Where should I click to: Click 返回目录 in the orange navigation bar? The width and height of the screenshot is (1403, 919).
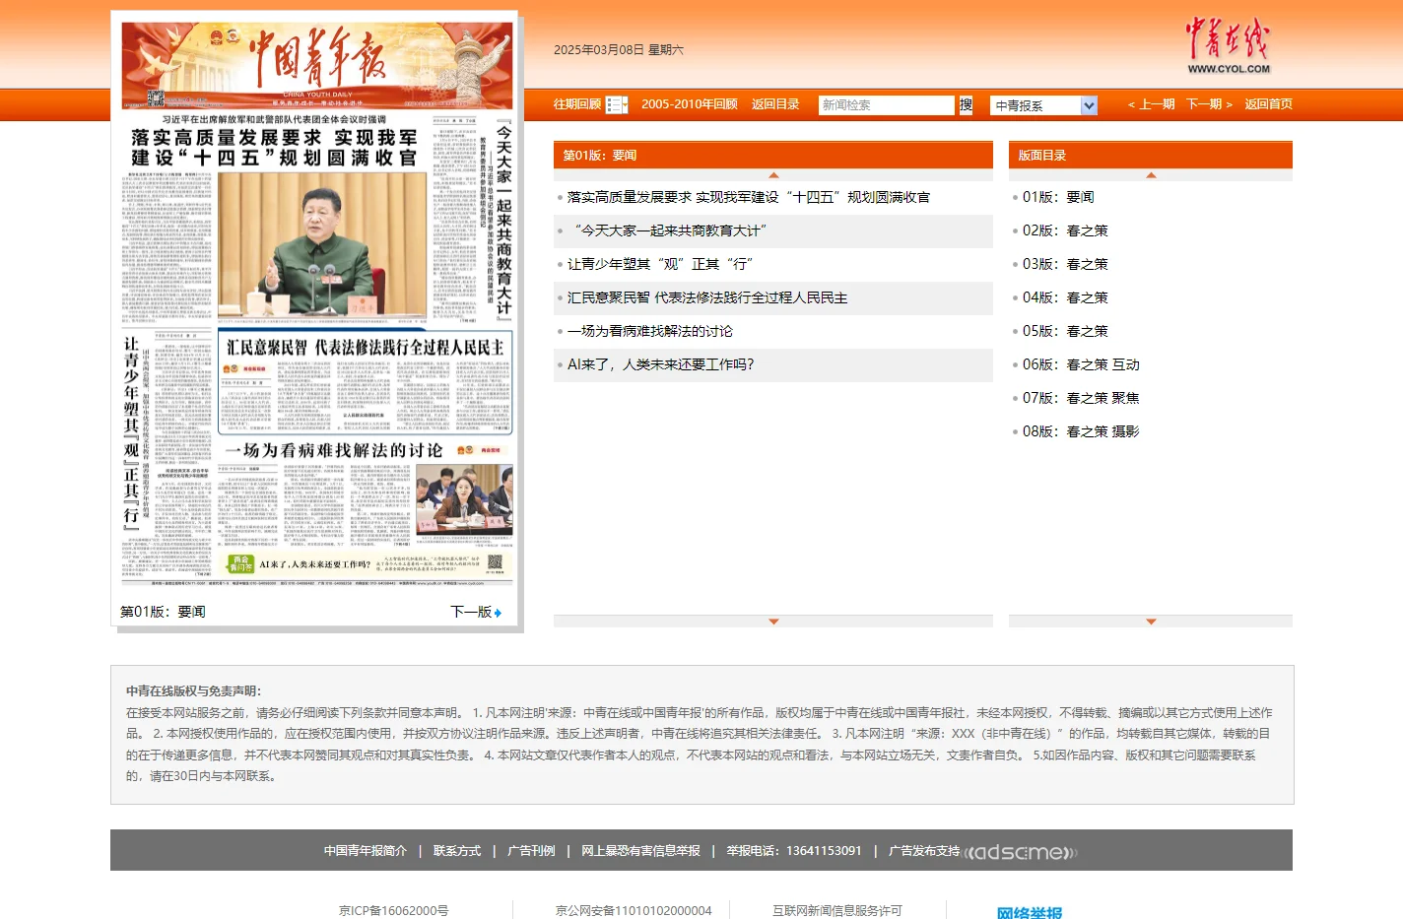click(x=775, y=104)
